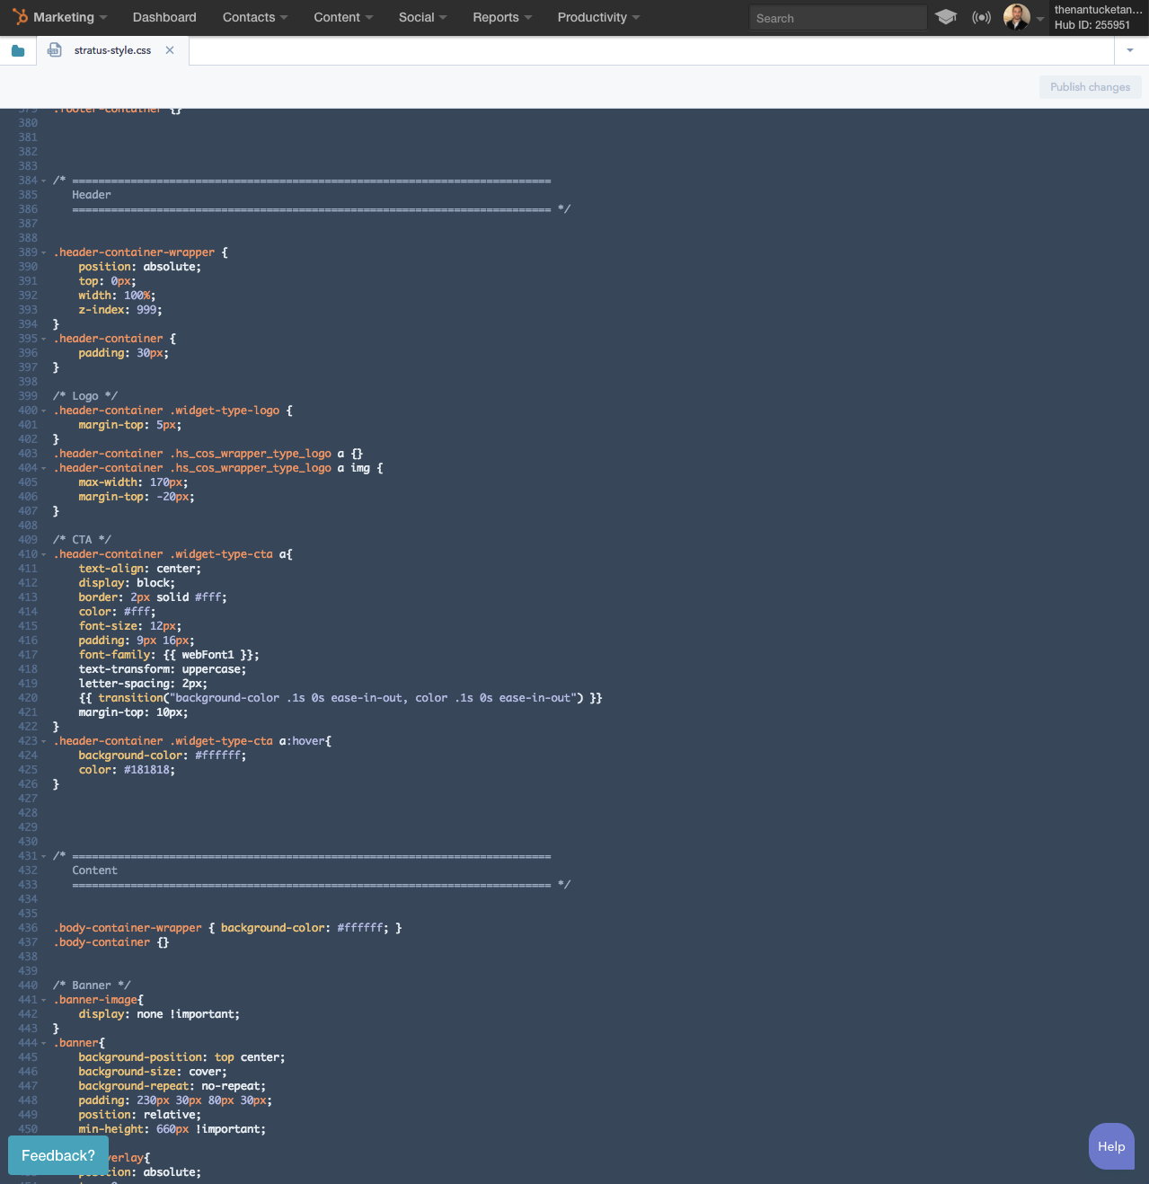Collapse the fold at line 395
Image resolution: width=1149 pixels, height=1184 pixels.
click(x=43, y=339)
